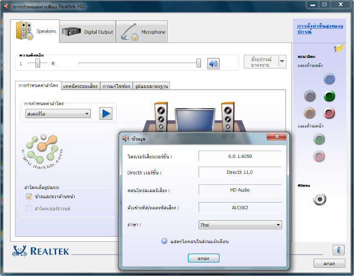Open the information 'i' button
This screenshot has height=276, width=354.
(x=338, y=250)
